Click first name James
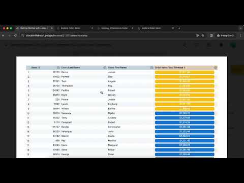 point(112,72)
